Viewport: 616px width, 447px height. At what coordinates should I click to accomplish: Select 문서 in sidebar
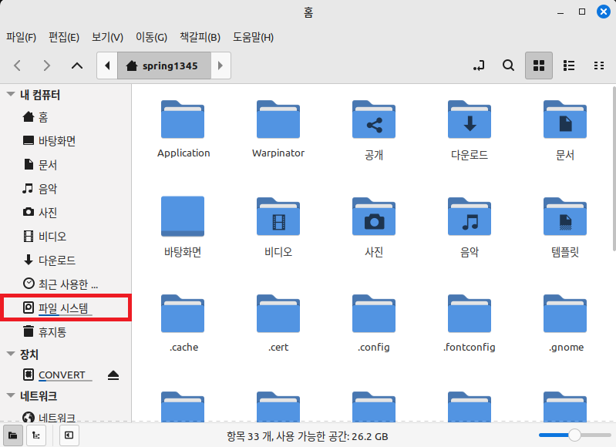coord(66,165)
